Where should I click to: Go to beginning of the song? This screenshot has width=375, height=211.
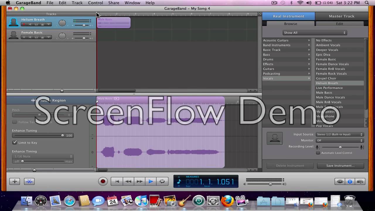(x=117, y=181)
